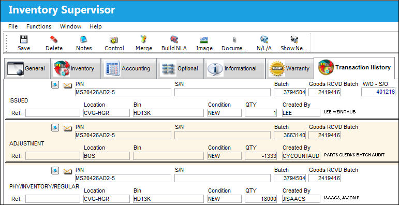
Task: Click the Merge toolbar icon
Action: [144, 39]
